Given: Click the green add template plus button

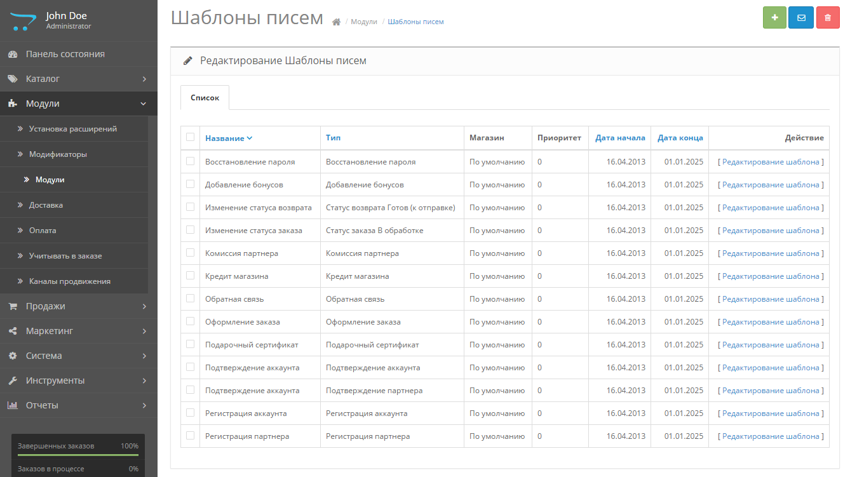Looking at the screenshot, I should (x=774, y=18).
